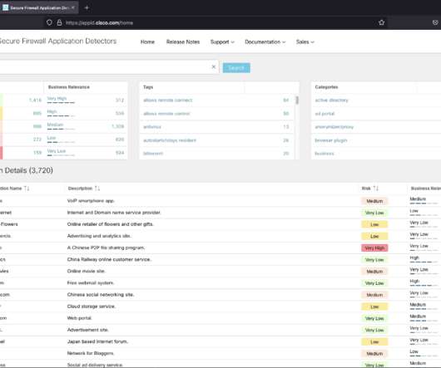Click 'Online movie site.' description
441x368 pixels.
(87, 271)
